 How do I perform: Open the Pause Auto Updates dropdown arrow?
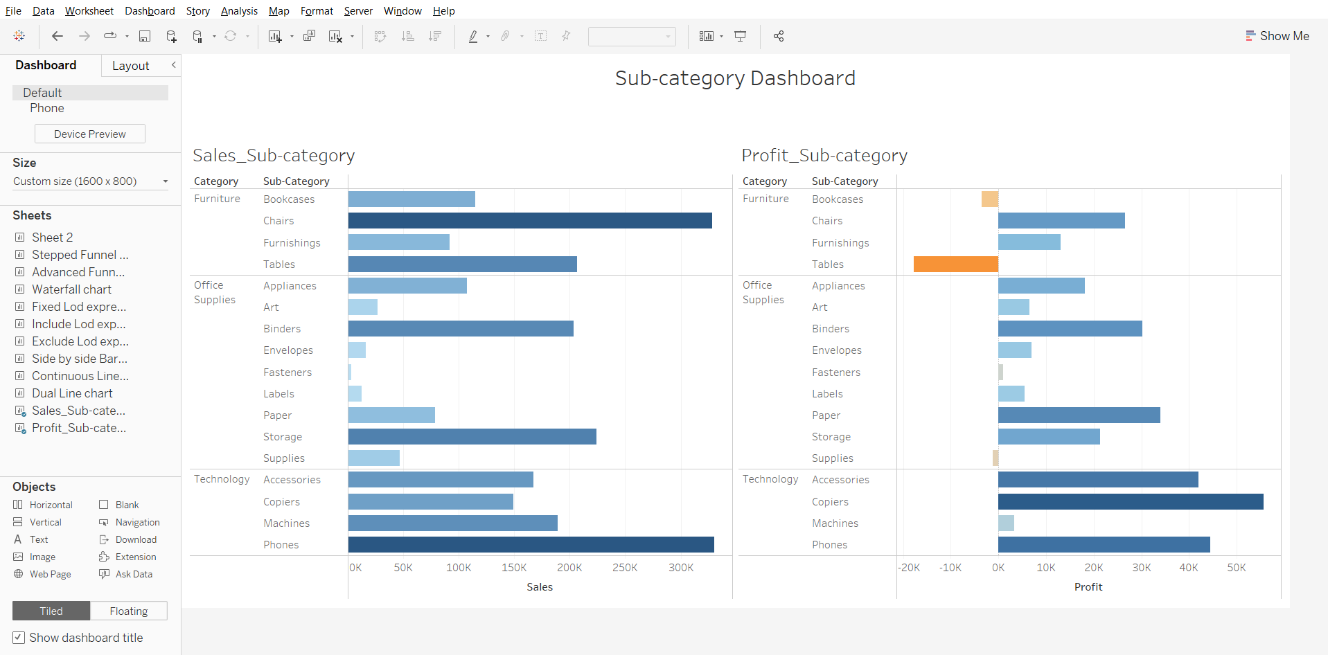tap(214, 36)
